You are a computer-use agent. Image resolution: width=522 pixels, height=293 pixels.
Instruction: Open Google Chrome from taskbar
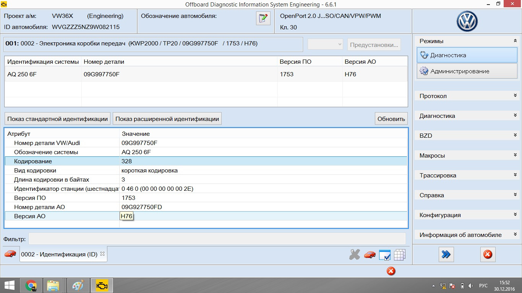(x=31, y=285)
